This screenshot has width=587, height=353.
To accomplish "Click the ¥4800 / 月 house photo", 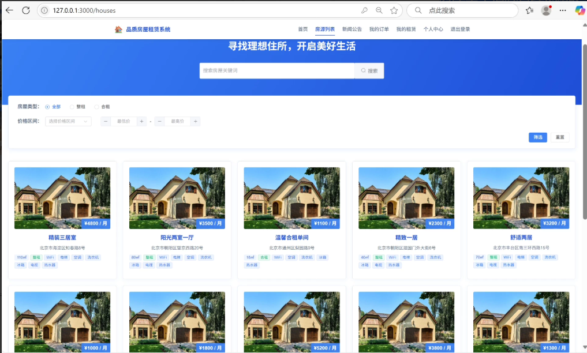I will [62, 198].
